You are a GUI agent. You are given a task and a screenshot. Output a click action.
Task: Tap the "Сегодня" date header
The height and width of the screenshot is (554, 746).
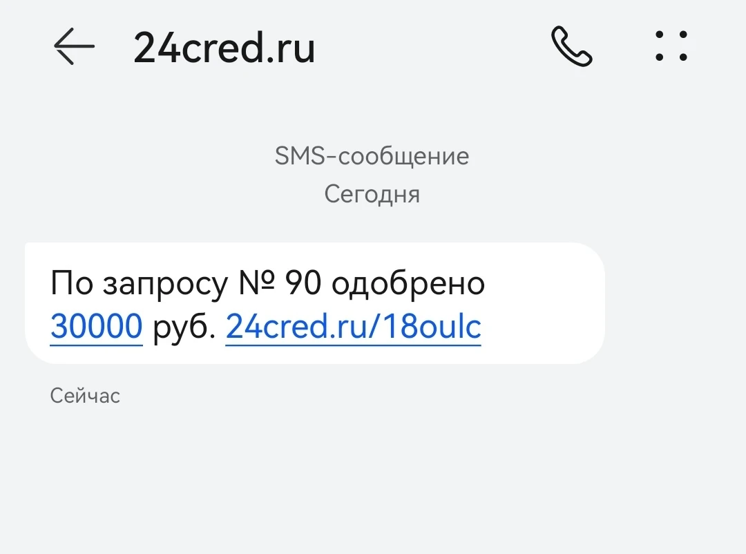point(372,194)
